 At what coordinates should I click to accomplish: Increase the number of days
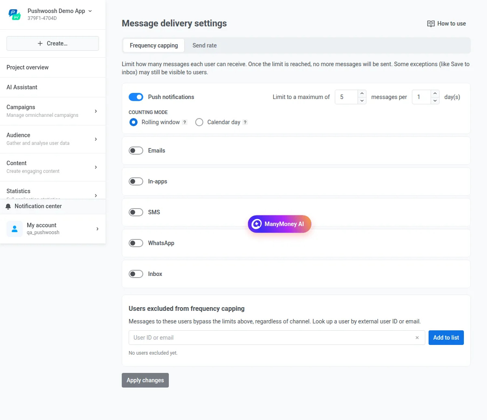pos(435,94)
